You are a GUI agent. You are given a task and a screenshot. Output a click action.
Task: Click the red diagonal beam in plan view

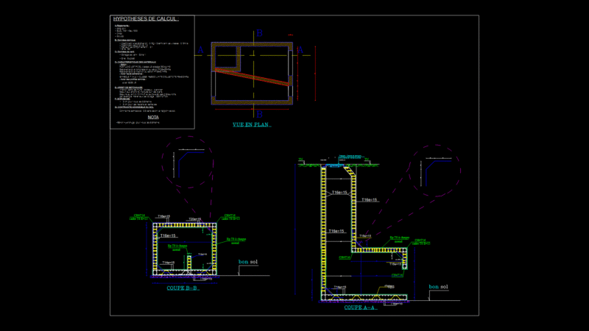point(253,77)
